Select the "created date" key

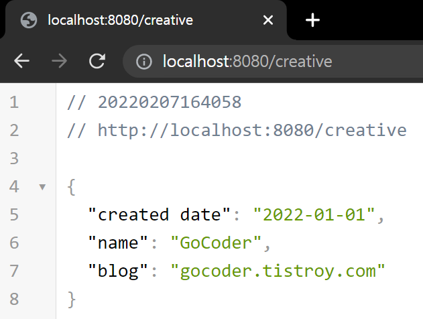[x=159, y=215]
